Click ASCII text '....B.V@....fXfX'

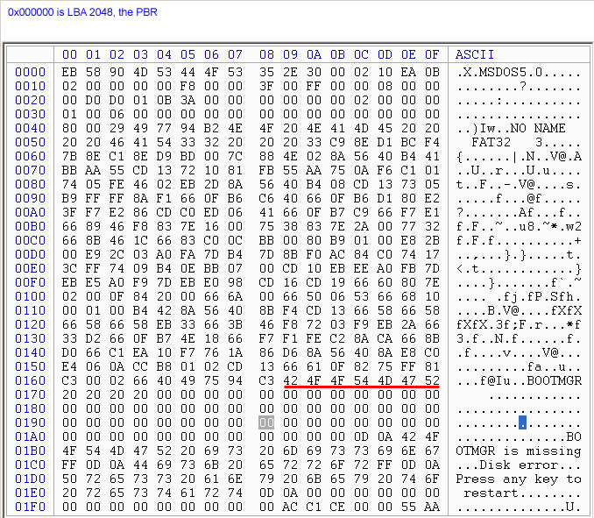(x=519, y=310)
